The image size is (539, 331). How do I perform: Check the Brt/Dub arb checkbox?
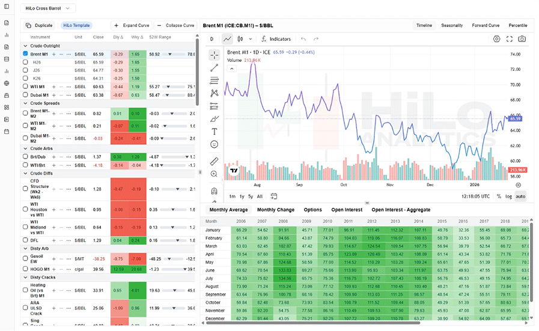point(25,156)
